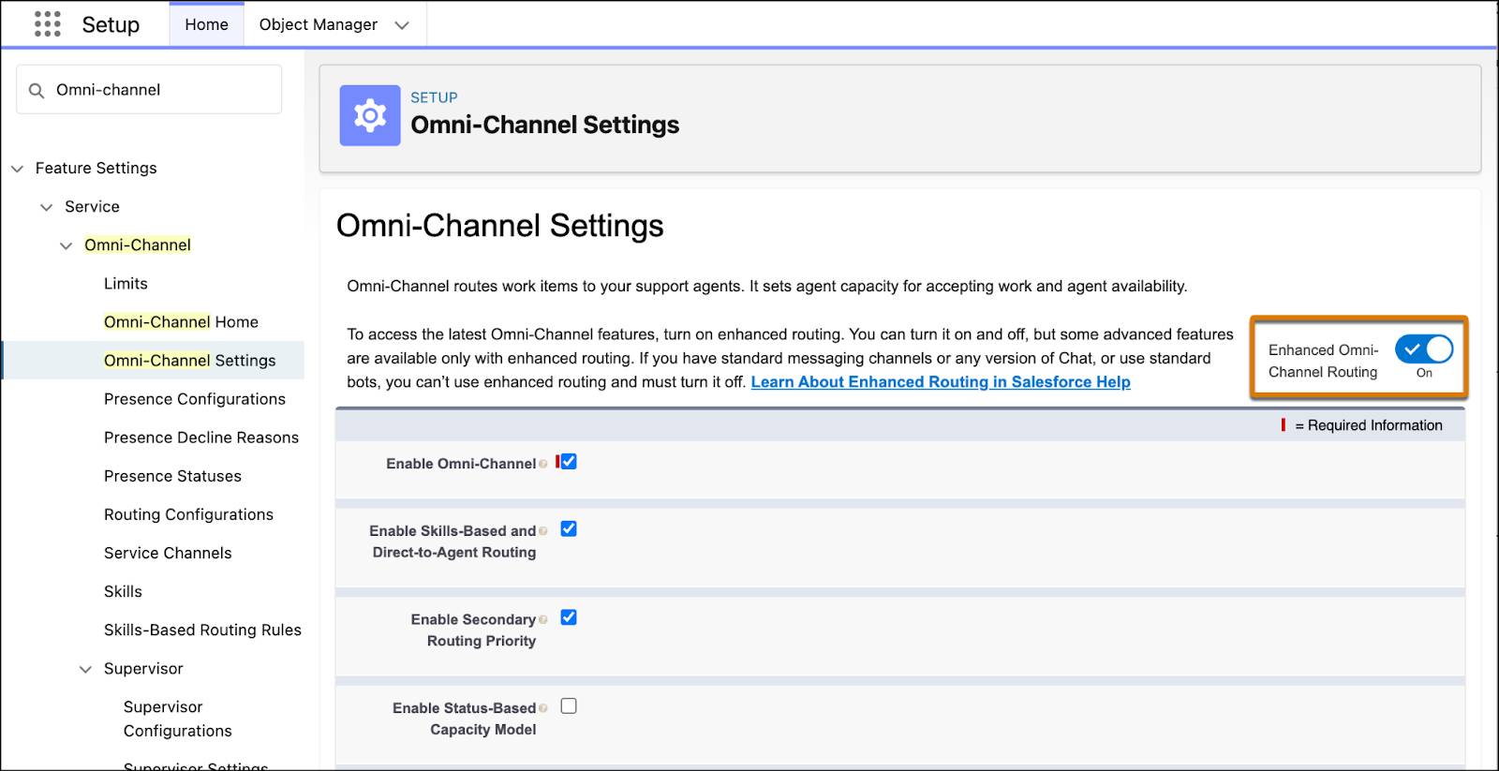Open help info icon beside Enable Secondary Routing Priority
1499x771 pixels.
point(543,620)
